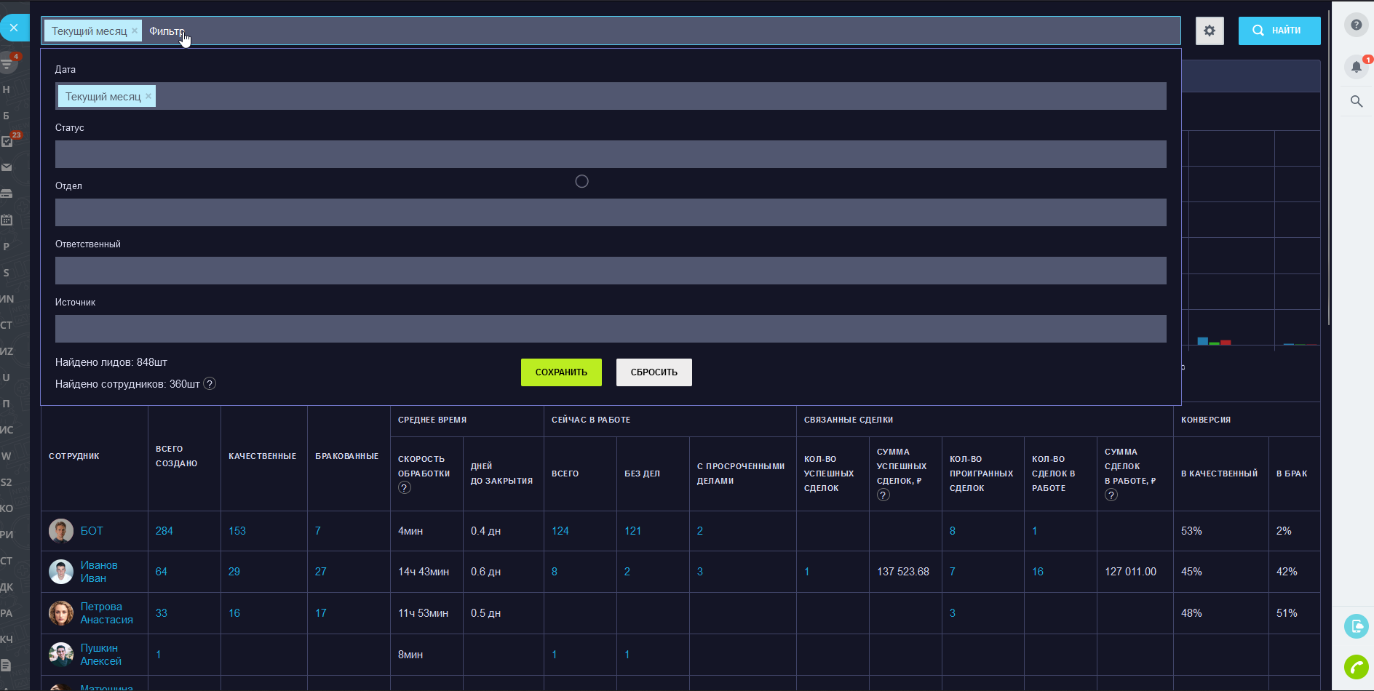The width and height of the screenshot is (1374, 691).
Task: Open filter settings with the gear icon
Action: (x=1210, y=31)
